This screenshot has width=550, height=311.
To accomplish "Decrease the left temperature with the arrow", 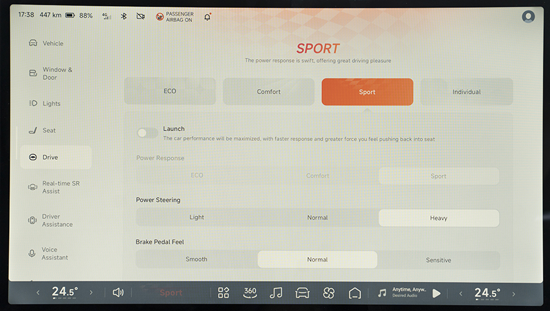I will click(38, 293).
